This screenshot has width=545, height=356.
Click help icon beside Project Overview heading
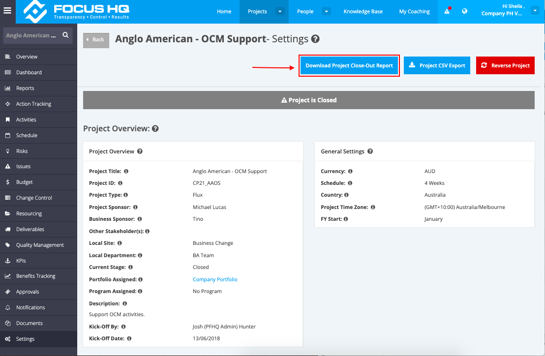[155, 128]
